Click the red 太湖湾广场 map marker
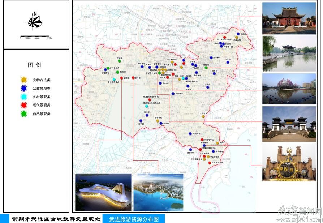 point(202,140)
